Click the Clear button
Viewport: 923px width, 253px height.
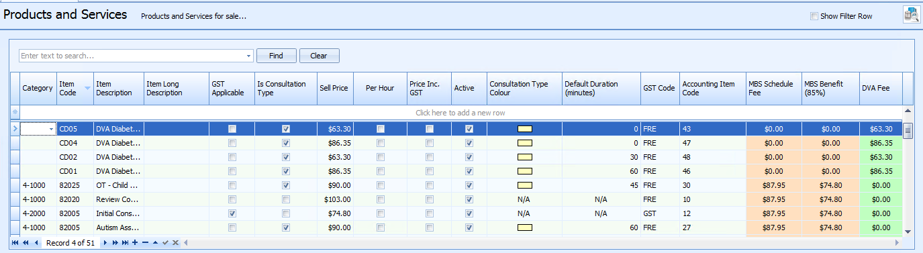tap(319, 56)
